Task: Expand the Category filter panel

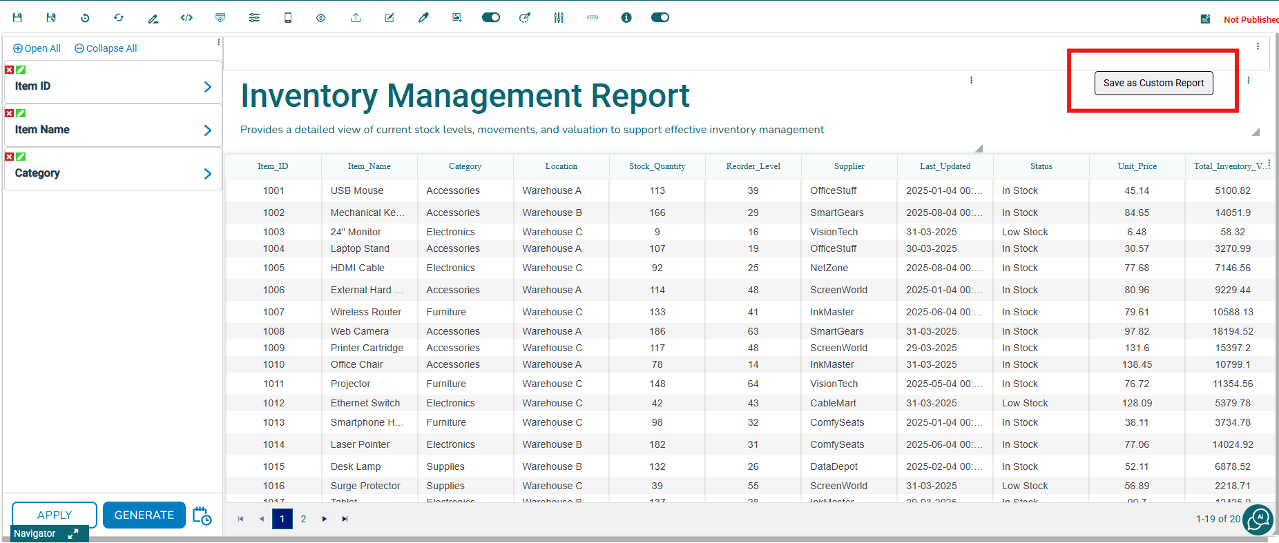Action: click(x=207, y=174)
